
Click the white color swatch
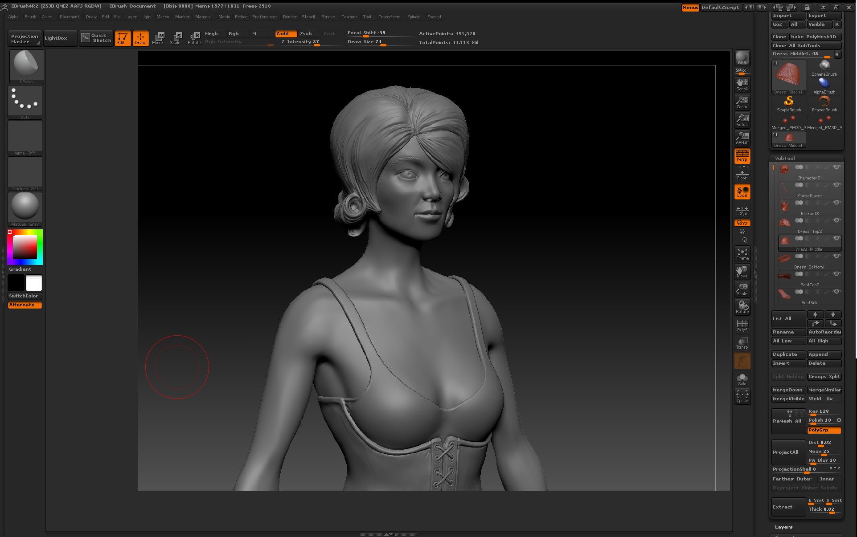click(x=34, y=283)
